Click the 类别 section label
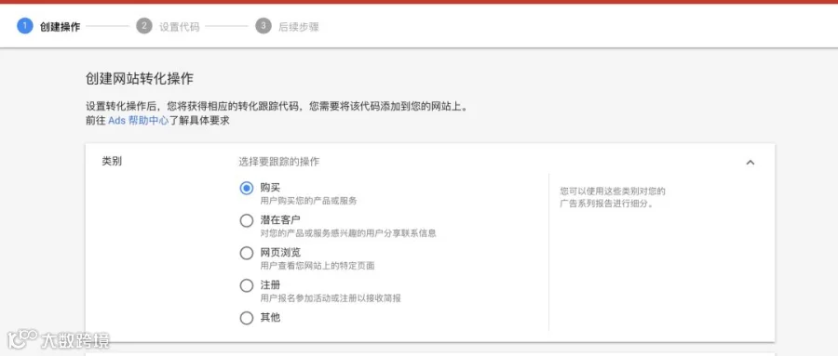Screen dimensions: 838x356 (112, 161)
